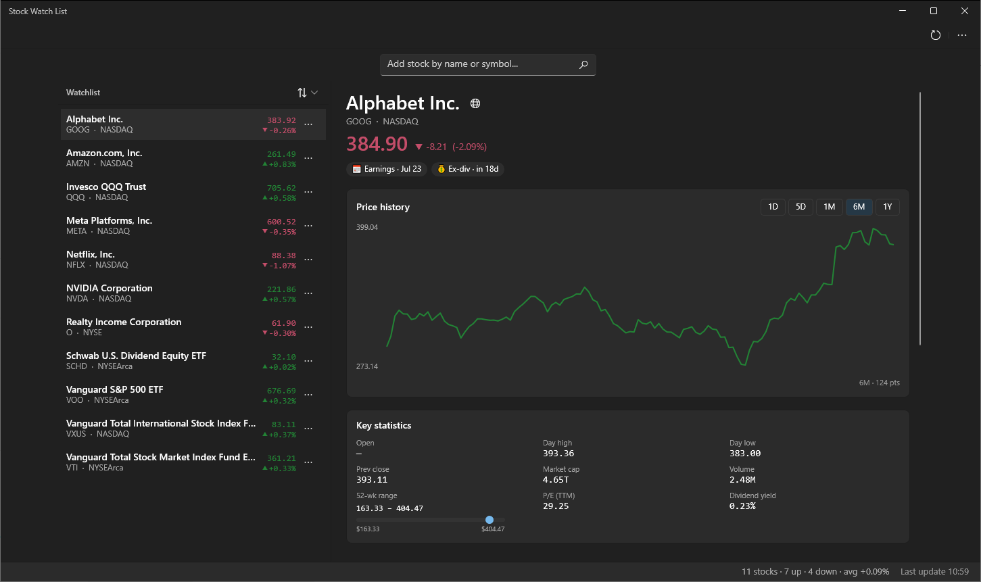Image resolution: width=981 pixels, height=582 pixels.
Task: Select the 1D price history range
Action: (773, 207)
